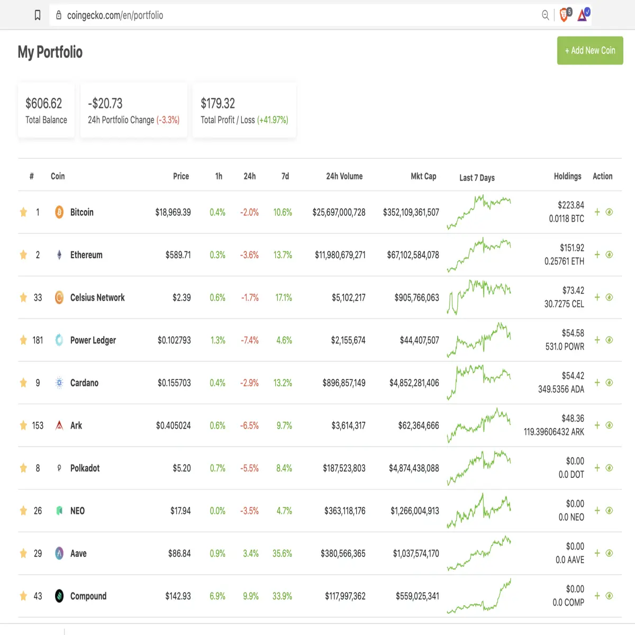View Ethereum transactions with eye icon

pyautogui.click(x=609, y=255)
